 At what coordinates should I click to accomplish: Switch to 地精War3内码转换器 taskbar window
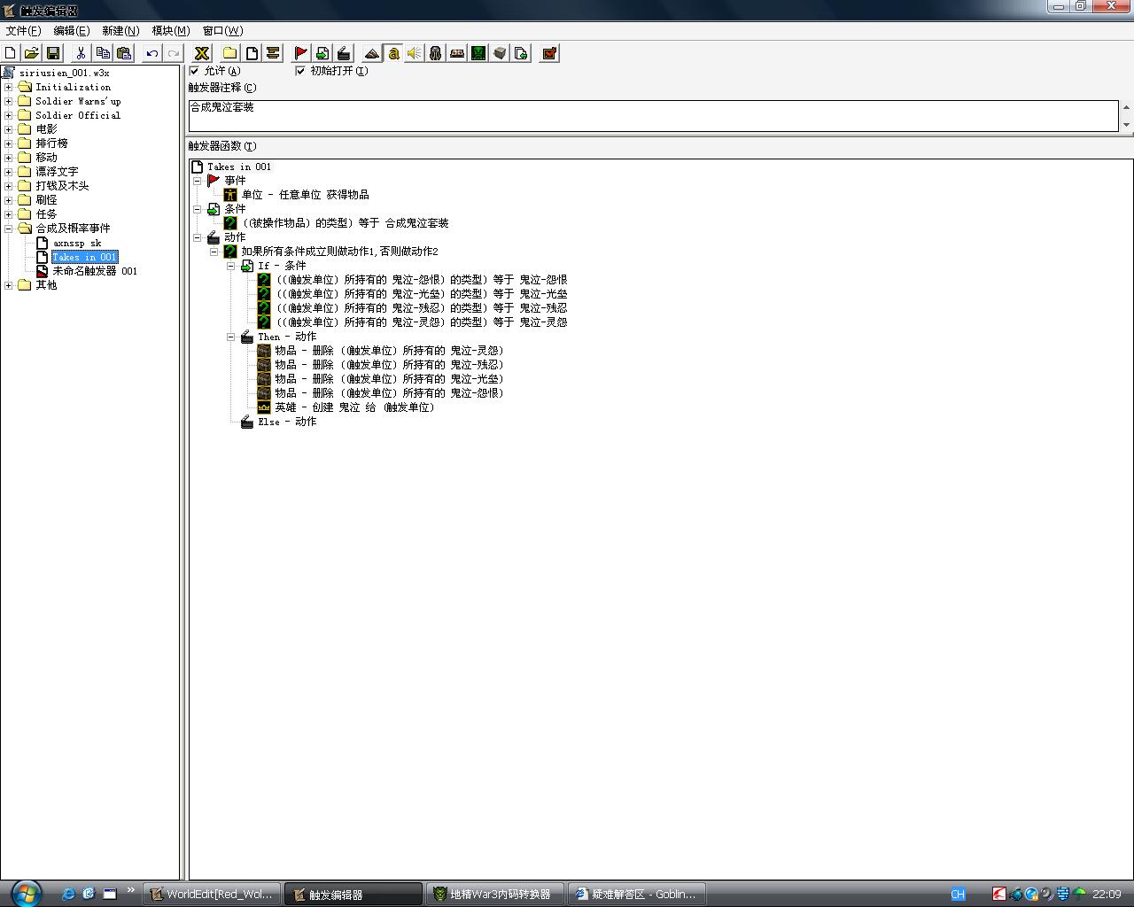tap(494, 894)
